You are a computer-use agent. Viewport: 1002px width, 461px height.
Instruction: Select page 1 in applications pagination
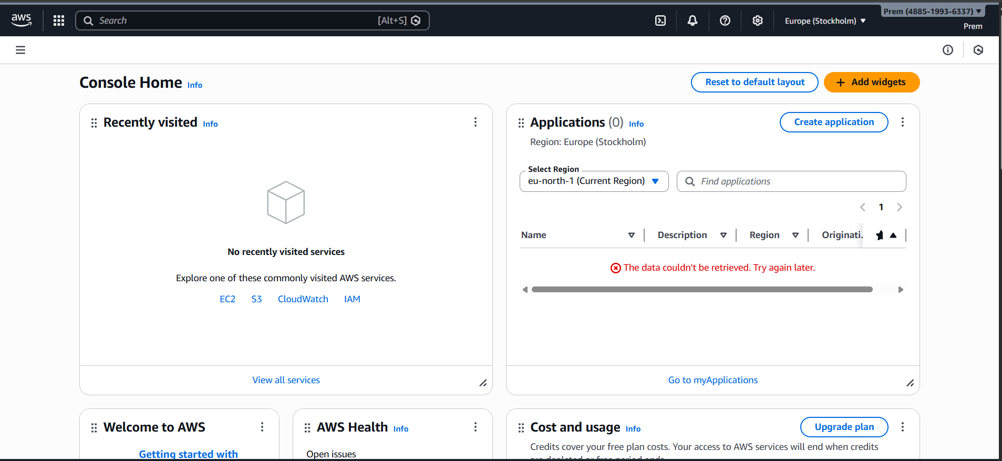(881, 207)
